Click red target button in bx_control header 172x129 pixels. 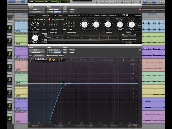pos(140,9)
